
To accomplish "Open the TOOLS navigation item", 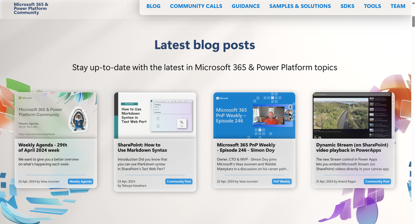I will pyautogui.click(x=372, y=6).
